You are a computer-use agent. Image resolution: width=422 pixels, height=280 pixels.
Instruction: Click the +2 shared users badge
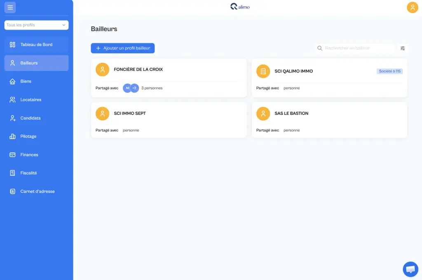coord(135,88)
